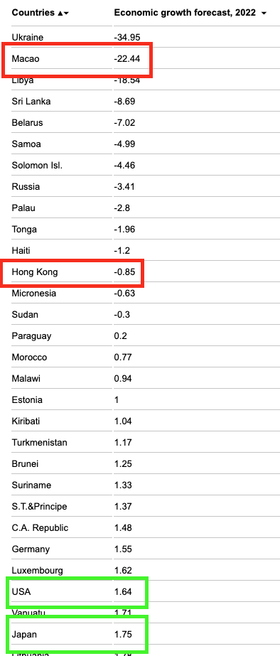Click the Economic growth forecast, 2022 header
Viewport: 280px width, 656px height.
coord(185,13)
